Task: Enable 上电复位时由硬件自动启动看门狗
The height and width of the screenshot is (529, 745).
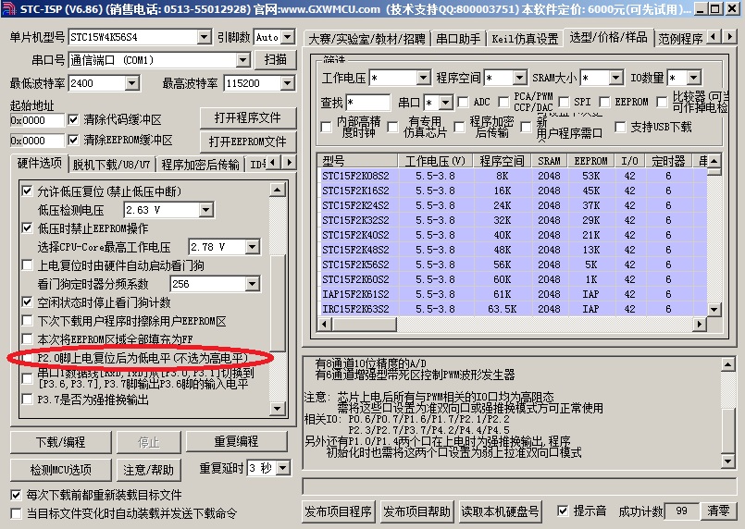Action: click(27, 265)
